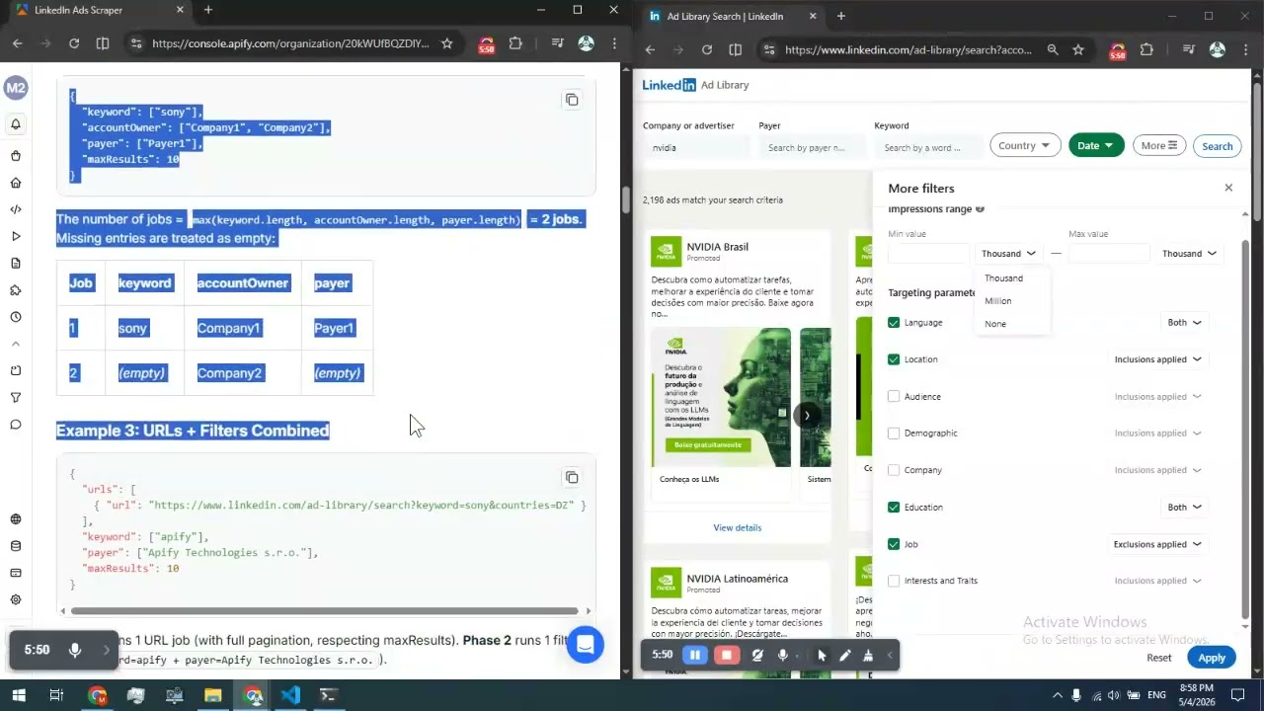Uncheck the Language targeting checkbox
1264x711 pixels.
[x=894, y=323]
